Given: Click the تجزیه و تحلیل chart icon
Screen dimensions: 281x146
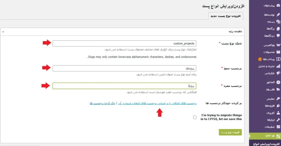Looking at the screenshot, I should [278, 66].
